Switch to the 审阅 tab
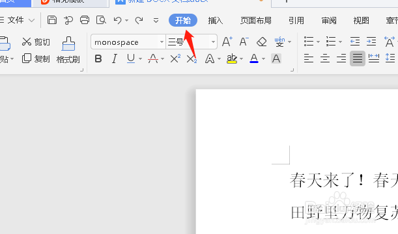The height and width of the screenshot is (234, 398). coord(329,20)
